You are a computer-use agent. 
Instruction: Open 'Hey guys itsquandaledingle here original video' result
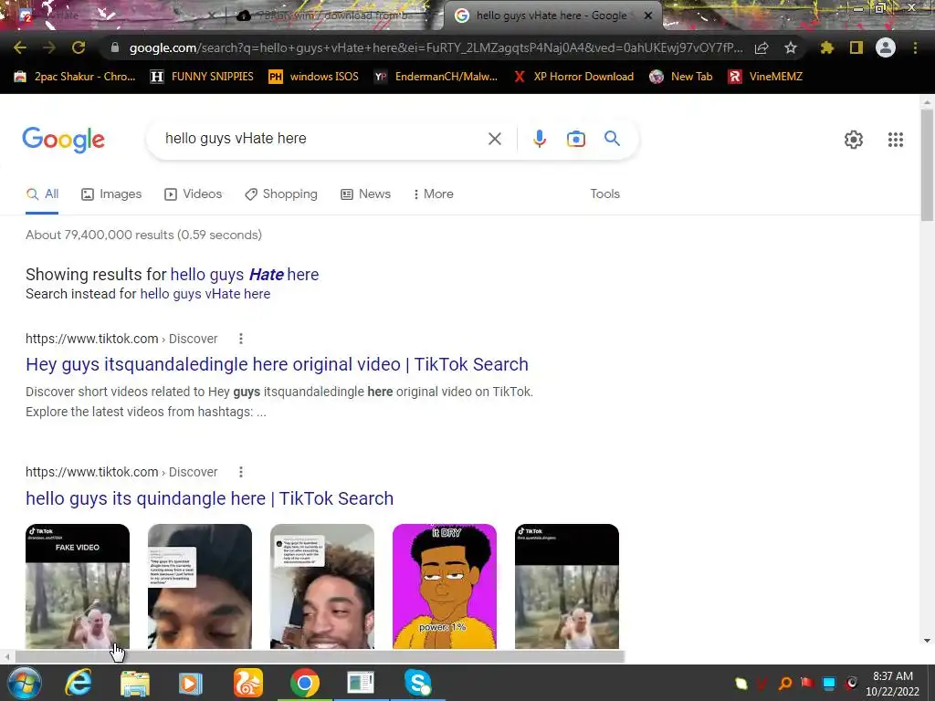coord(277,364)
